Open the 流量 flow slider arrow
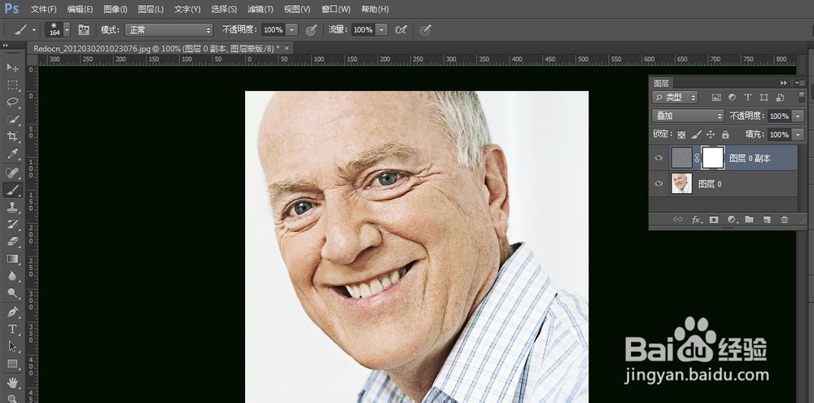The height and width of the screenshot is (403, 814). pos(382,30)
